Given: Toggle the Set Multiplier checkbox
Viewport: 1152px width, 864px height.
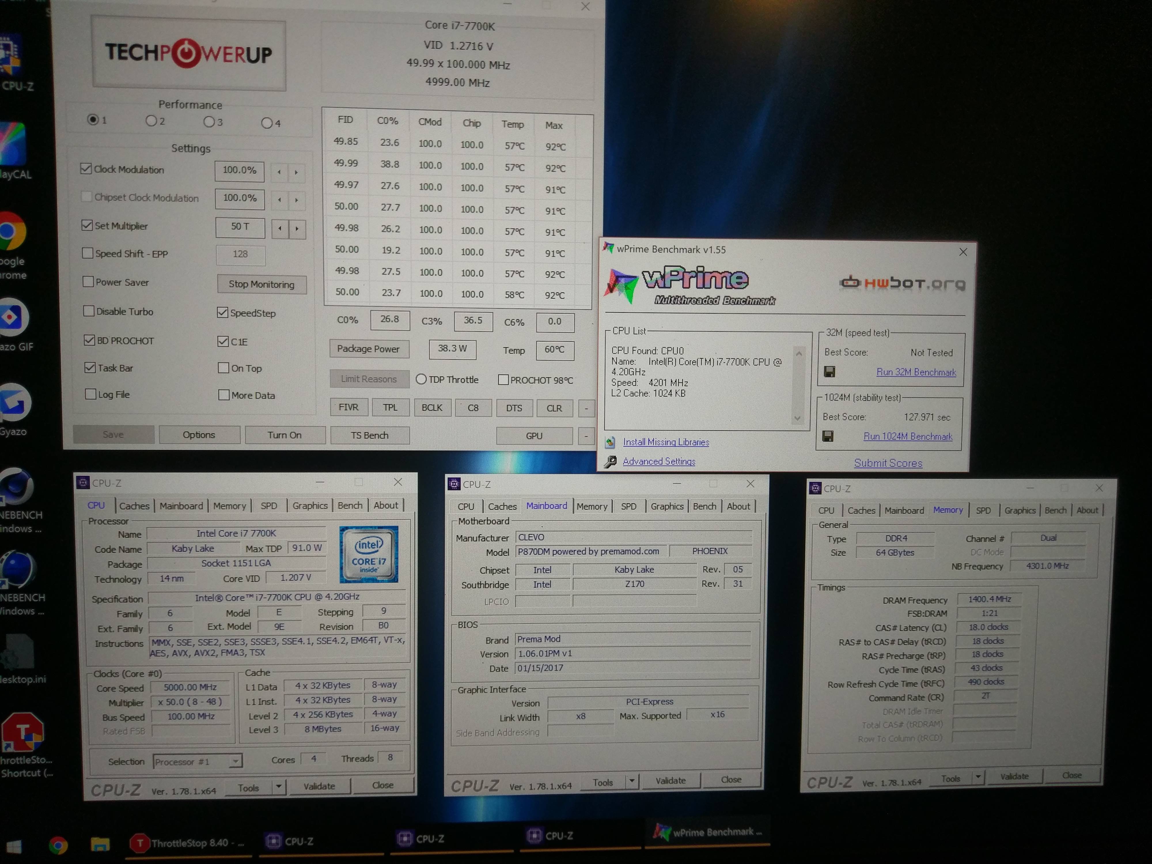Looking at the screenshot, I should (x=87, y=225).
